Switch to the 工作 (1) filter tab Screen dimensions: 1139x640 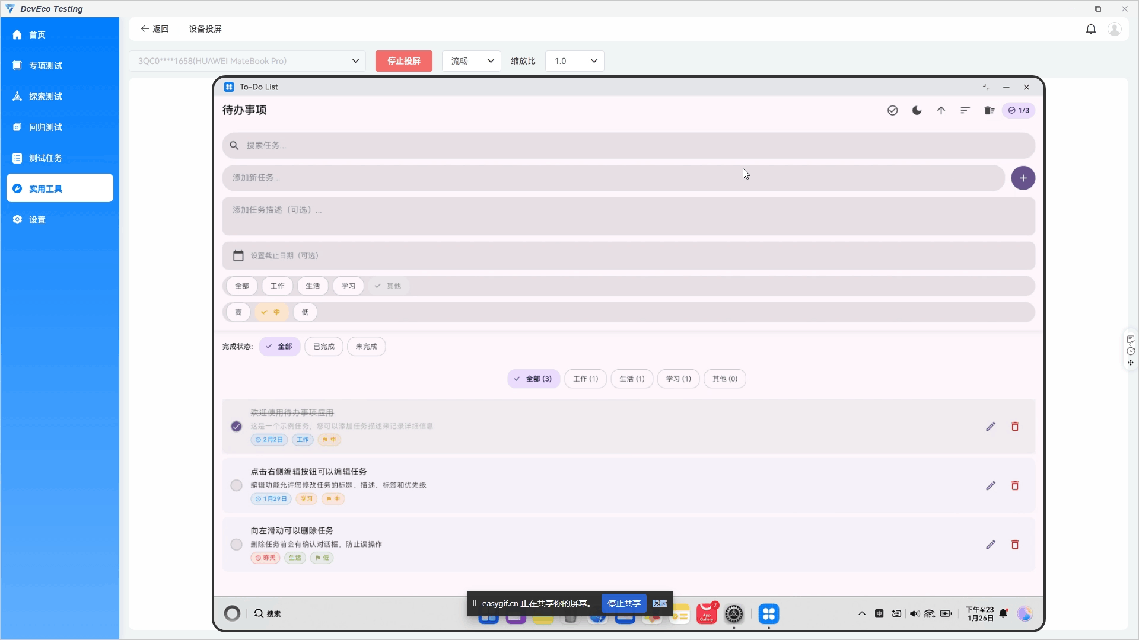pos(585,379)
